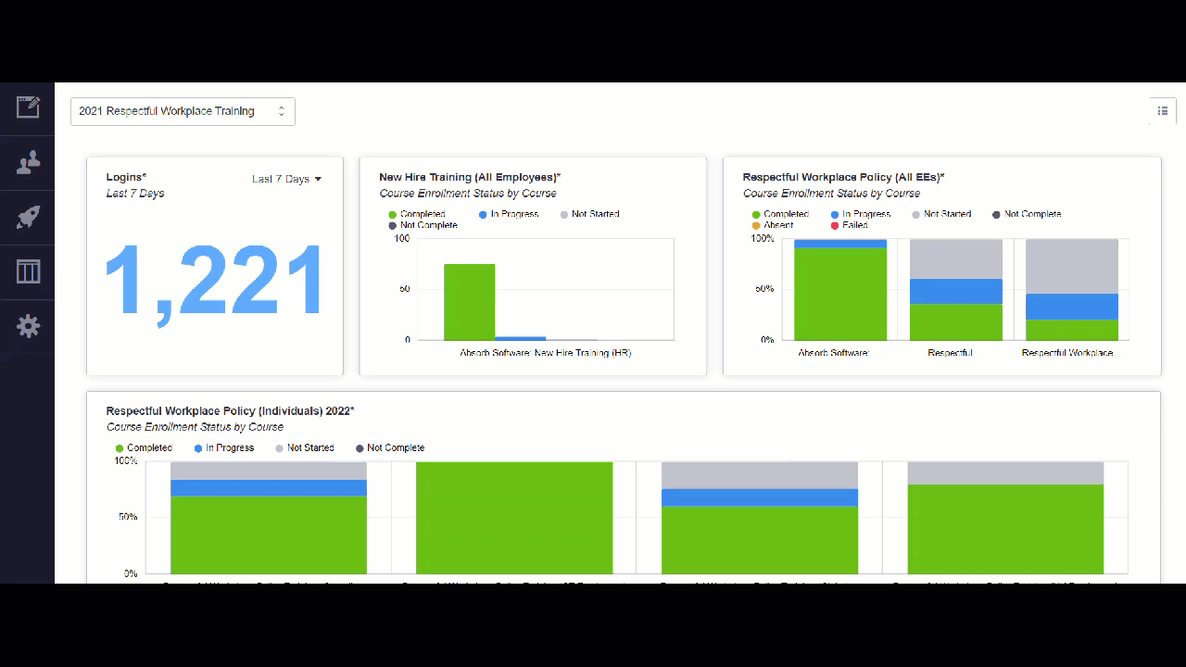
Task: Click the green Completed bar in New Hire chart
Action: pos(469,302)
